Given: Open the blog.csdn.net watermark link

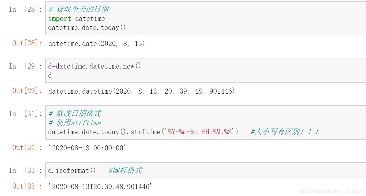Looking at the screenshot, I should coord(331,191).
